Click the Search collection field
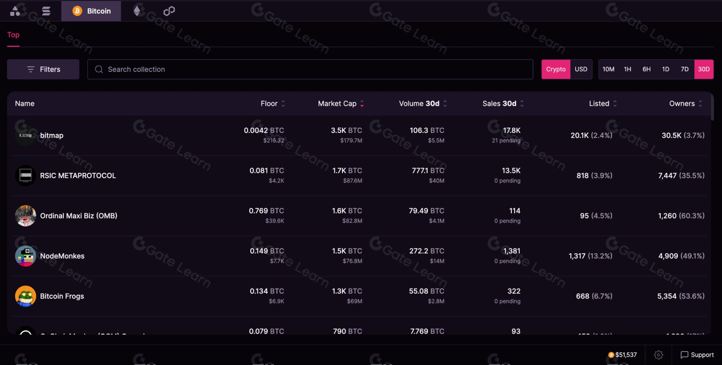722x365 pixels. 310,69
